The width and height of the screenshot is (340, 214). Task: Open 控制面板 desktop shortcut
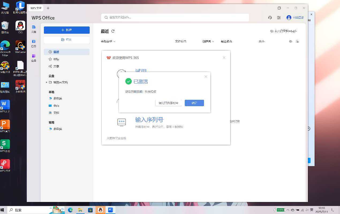pos(5,87)
